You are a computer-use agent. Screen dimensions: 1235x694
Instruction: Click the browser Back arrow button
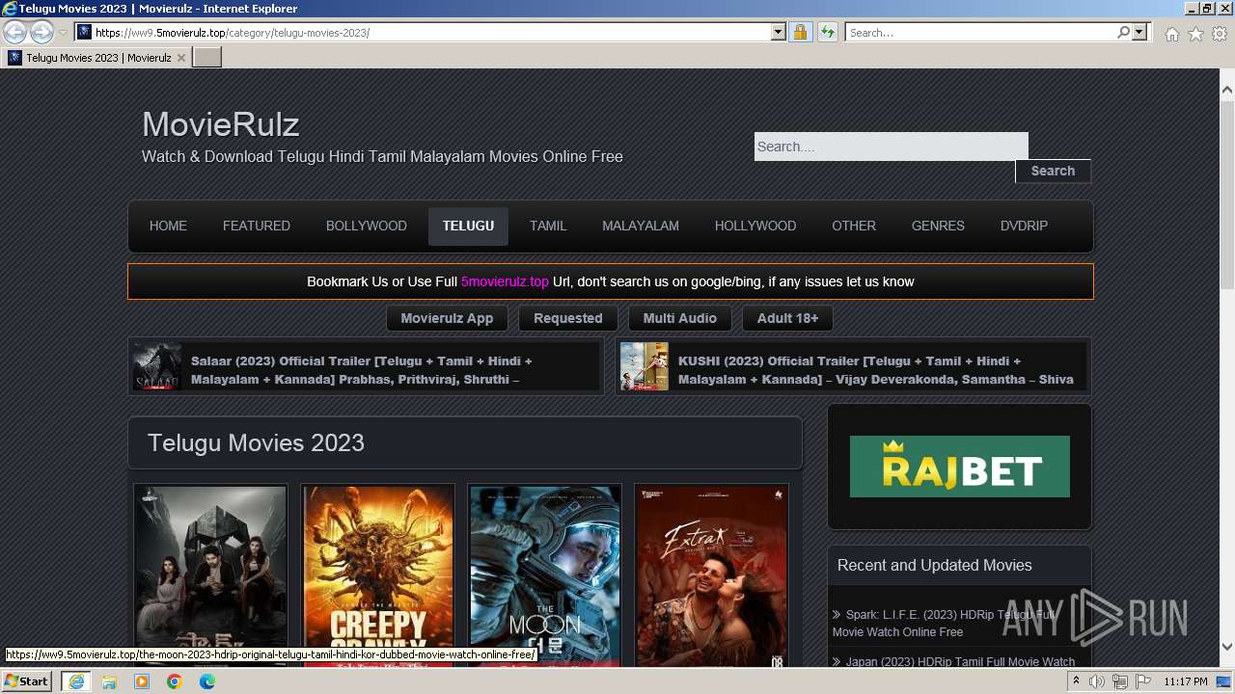click(x=14, y=32)
